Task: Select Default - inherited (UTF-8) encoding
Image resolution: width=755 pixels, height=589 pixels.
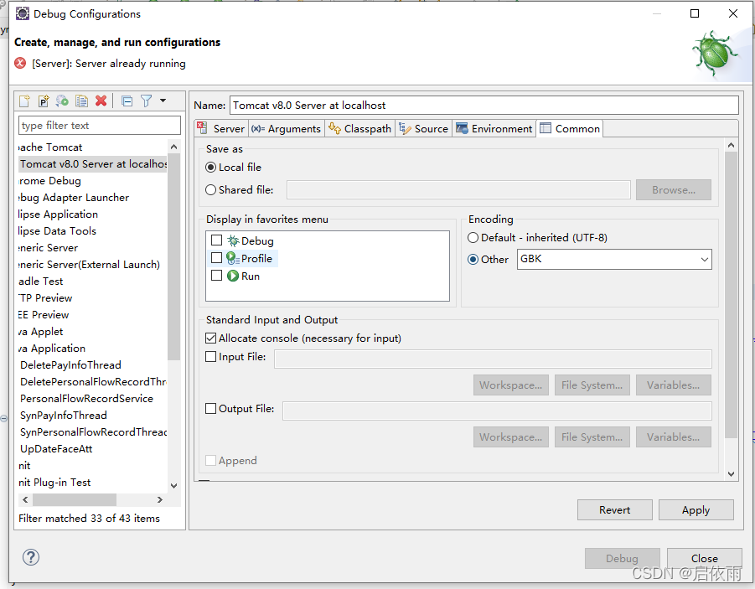Action: 473,237
